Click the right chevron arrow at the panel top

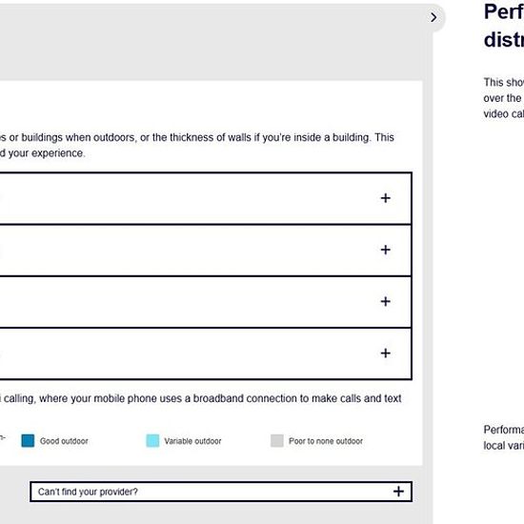click(x=433, y=17)
